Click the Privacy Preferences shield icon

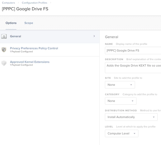pyautogui.click(x=4, y=50)
